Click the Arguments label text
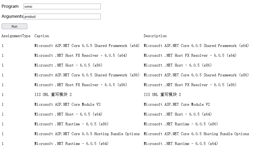Screen dimensions: 253x156 point(12,16)
